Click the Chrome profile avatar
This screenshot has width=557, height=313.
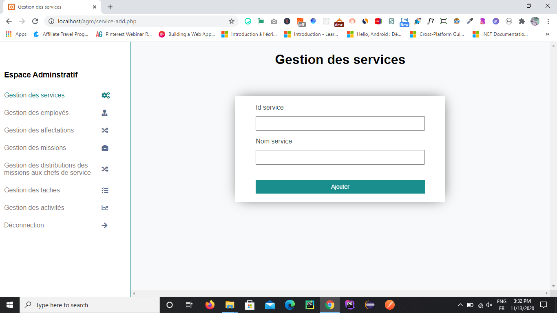tap(535, 21)
